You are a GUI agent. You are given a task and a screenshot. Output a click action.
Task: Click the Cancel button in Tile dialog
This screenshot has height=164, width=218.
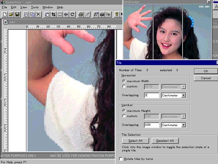[205, 78]
